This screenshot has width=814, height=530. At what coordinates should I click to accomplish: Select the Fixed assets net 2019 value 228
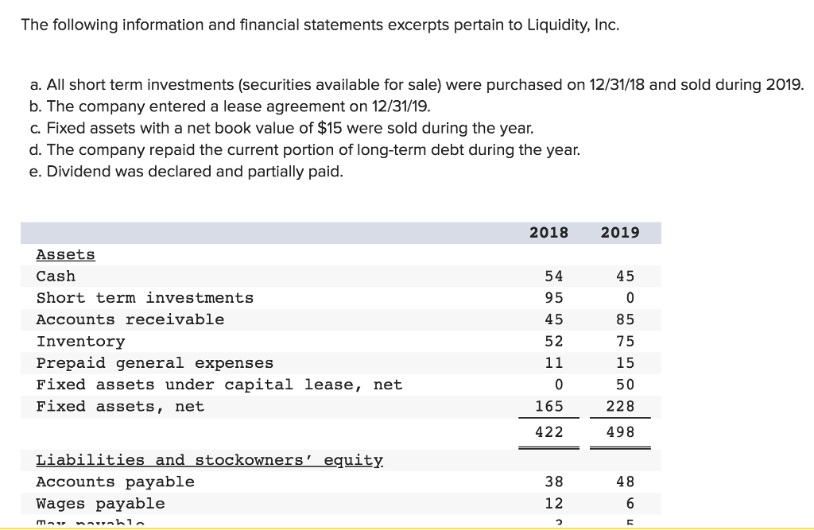pyautogui.click(x=620, y=406)
